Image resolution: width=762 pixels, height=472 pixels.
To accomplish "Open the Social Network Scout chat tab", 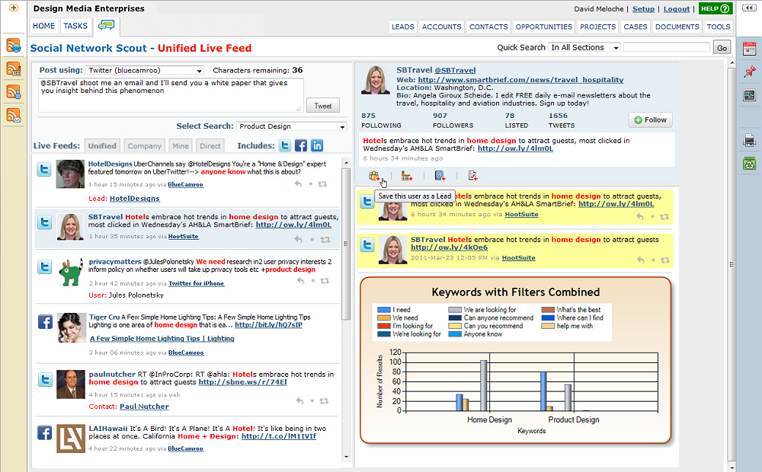I will pyautogui.click(x=106, y=25).
